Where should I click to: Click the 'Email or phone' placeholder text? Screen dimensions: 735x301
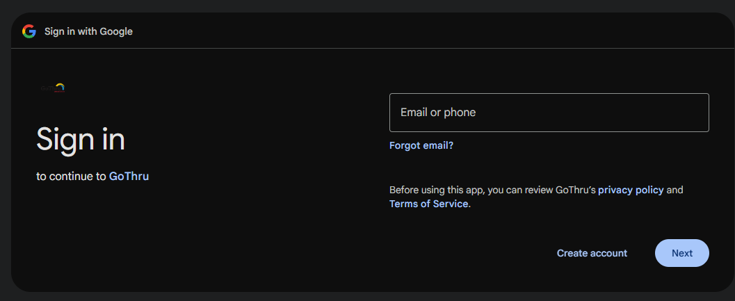coord(438,113)
